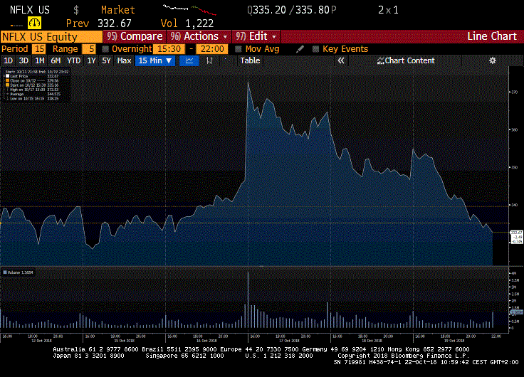Switch to the Table view
Image resolution: width=524 pixels, height=377 pixels.
tap(250, 60)
